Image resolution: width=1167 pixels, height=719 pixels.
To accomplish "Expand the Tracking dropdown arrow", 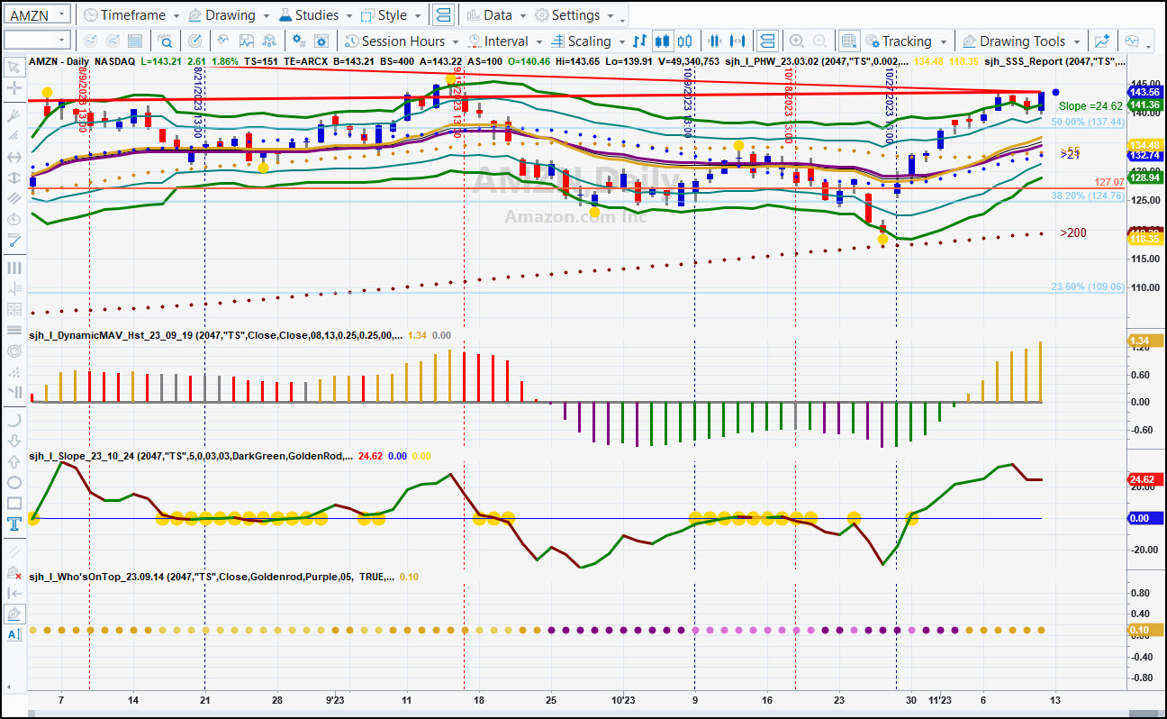I will [943, 41].
